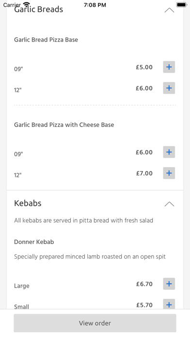Tap the £6.70 Large kebab price

[144, 284]
